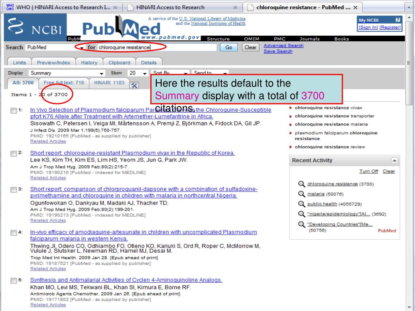This screenshot has height=311, width=415.
Task: Open the Search database PubMed dropdown
Action: (56, 47)
